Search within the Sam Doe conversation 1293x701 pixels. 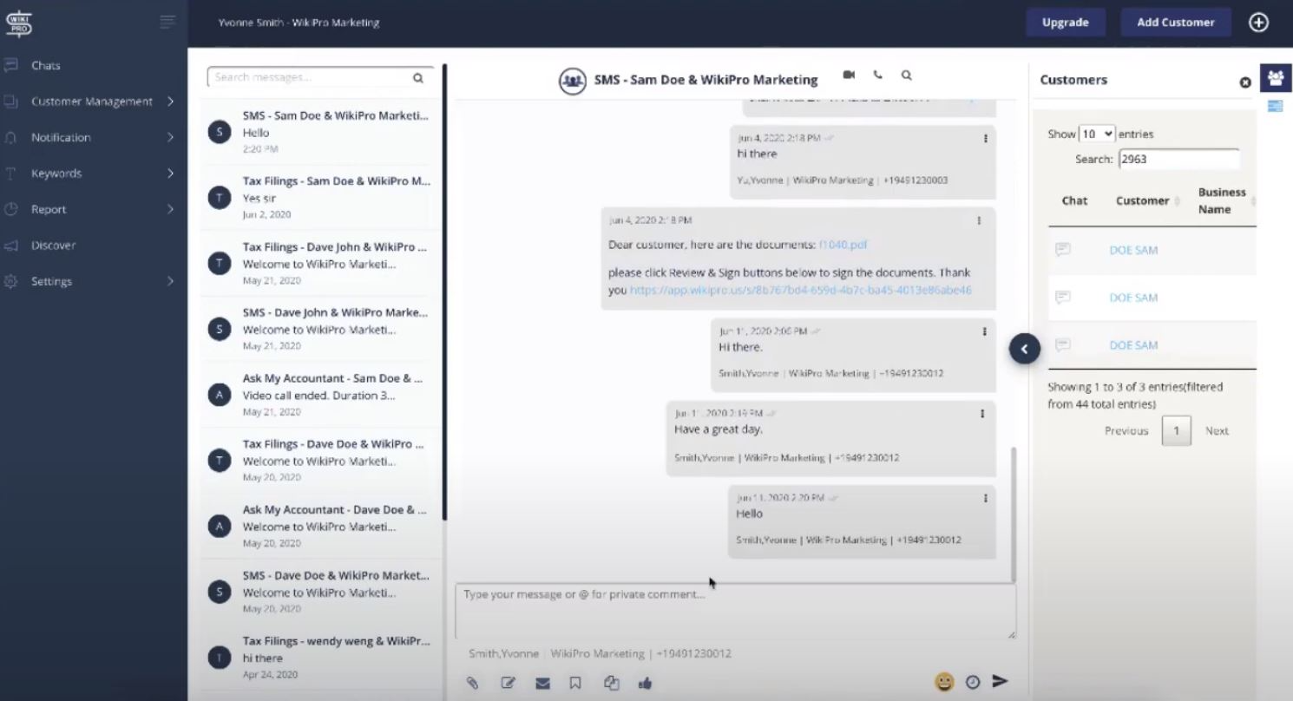906,75
